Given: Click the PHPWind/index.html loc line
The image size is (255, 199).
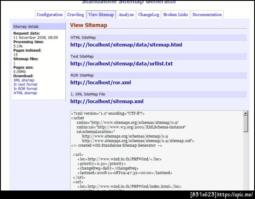Looking at the screenshot, I should tap(129, 186).
